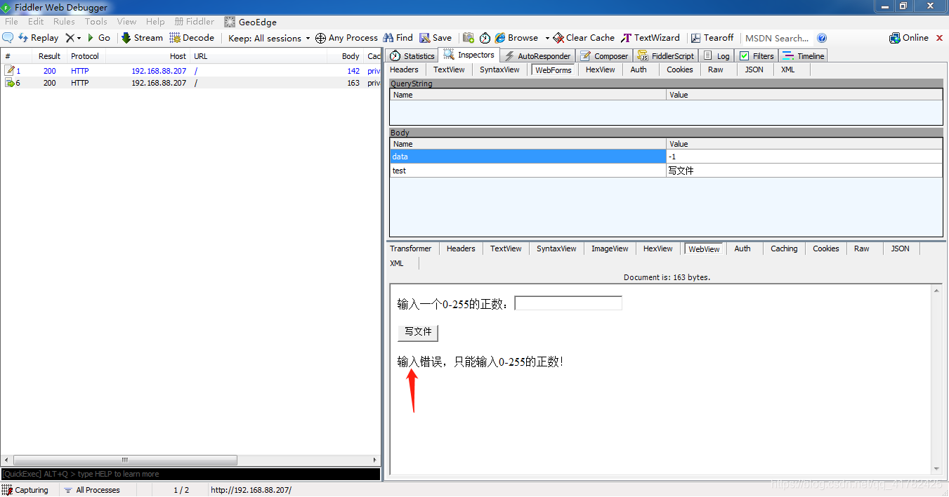Switch to the Inspectors tab

469,55
